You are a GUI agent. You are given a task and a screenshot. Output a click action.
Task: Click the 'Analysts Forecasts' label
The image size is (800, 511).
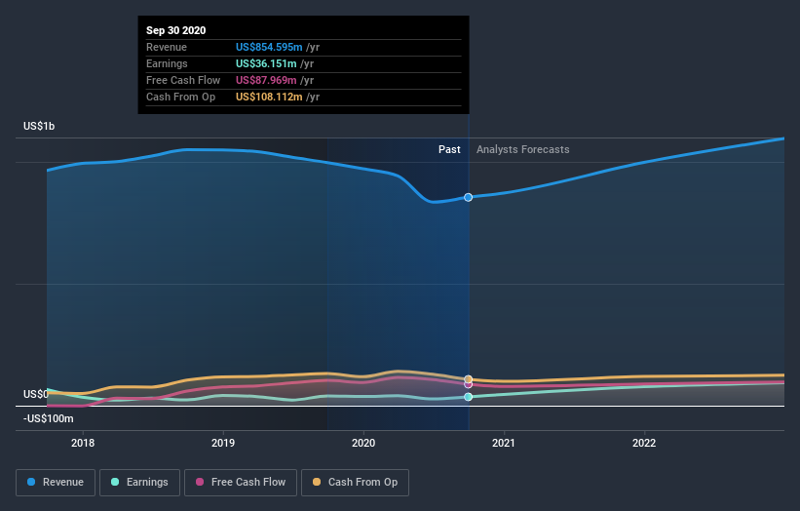pyautogui.click(x=523, y=149)
